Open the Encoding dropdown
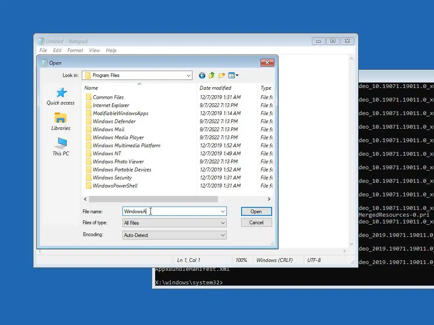 tap(223, 235)
